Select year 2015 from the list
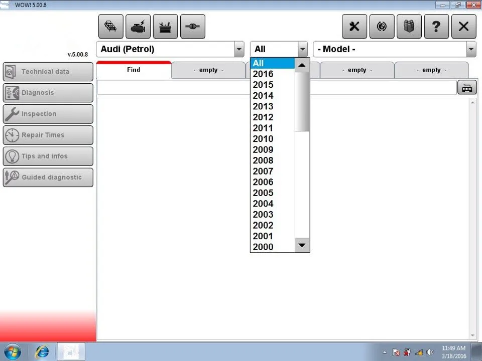This screenshot has width=482, height=361. coord(272,85)
